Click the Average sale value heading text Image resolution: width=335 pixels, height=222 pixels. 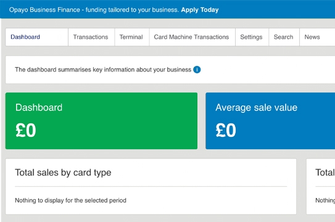pyautogui.click(x=257, y=107)
